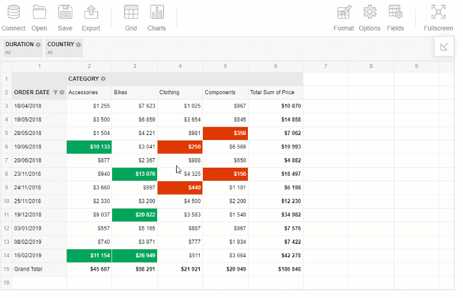The width and height of the screenshot is (463, 298).
Task: Select the Accessories column header
Action: (89, 92)
